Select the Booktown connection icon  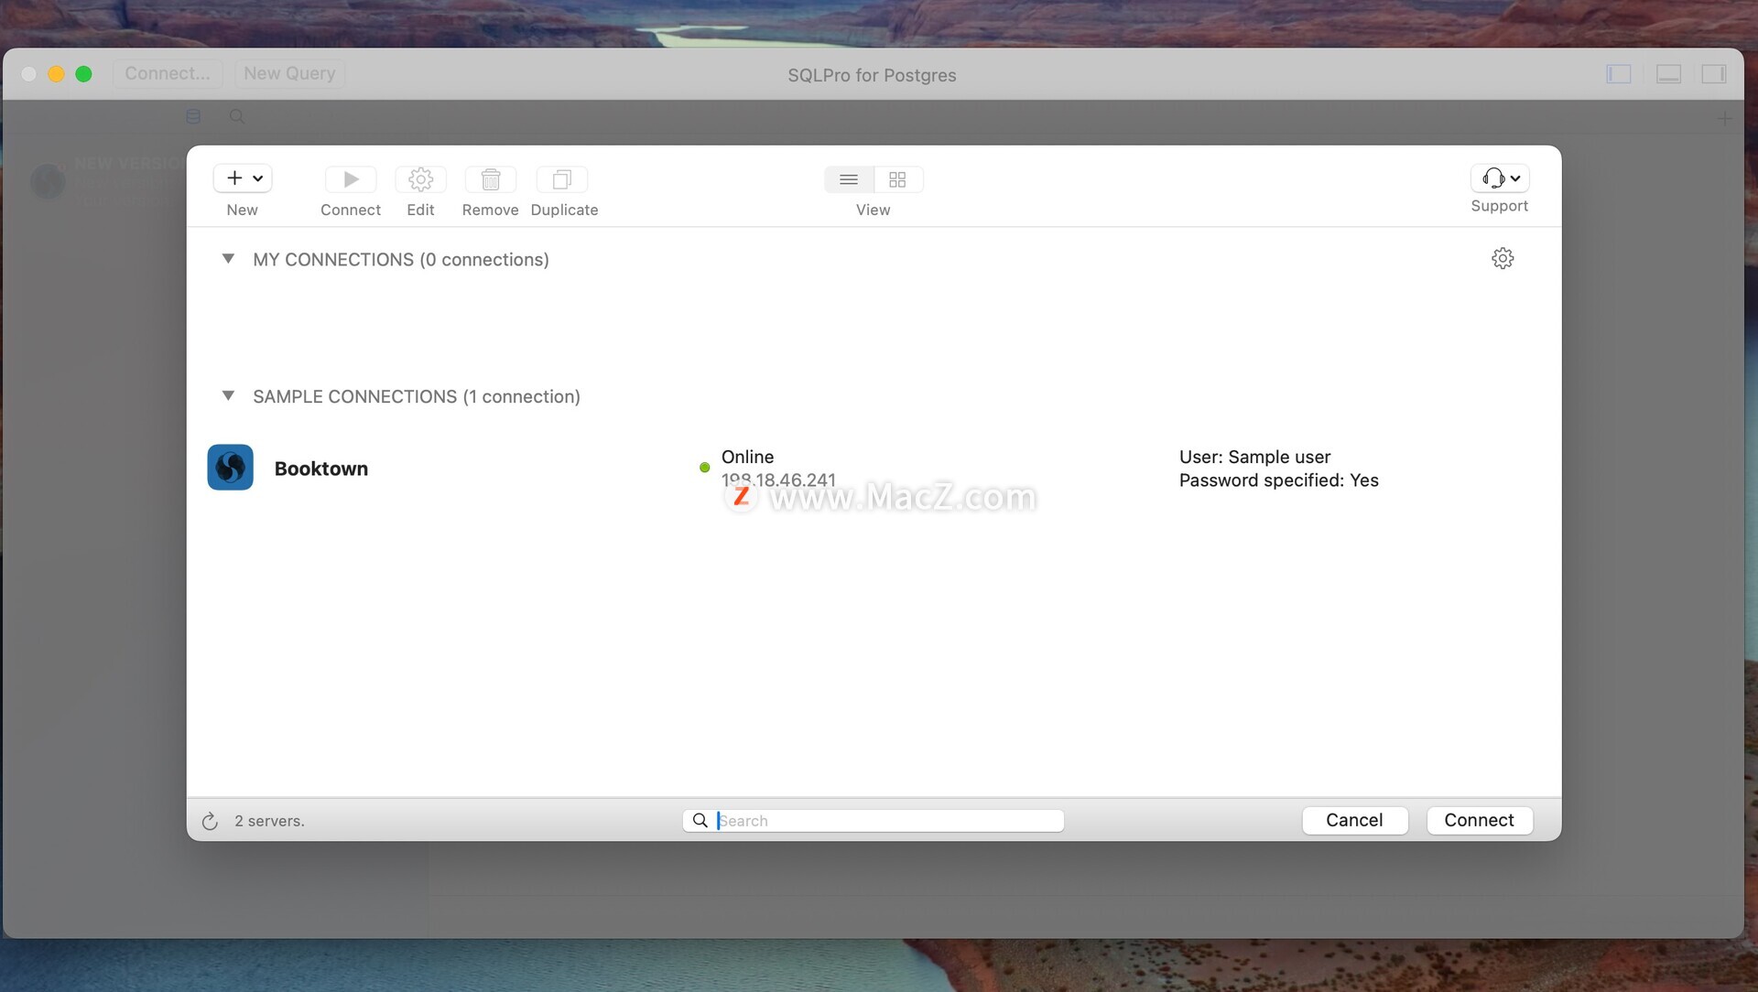coord(230,468)
